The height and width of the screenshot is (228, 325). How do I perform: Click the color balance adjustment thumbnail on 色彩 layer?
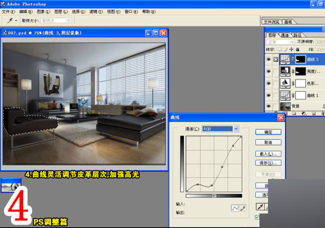[x=285, y=83]
